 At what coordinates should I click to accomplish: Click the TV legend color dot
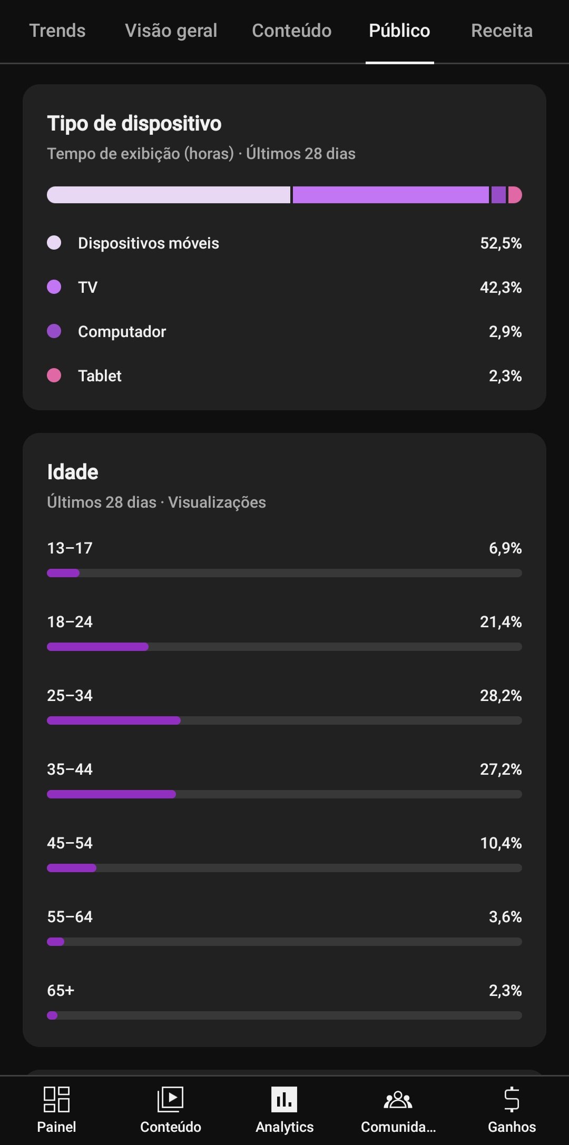pos(54,287)
